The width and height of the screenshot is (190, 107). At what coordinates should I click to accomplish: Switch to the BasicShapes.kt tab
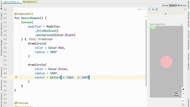(12, 2)
